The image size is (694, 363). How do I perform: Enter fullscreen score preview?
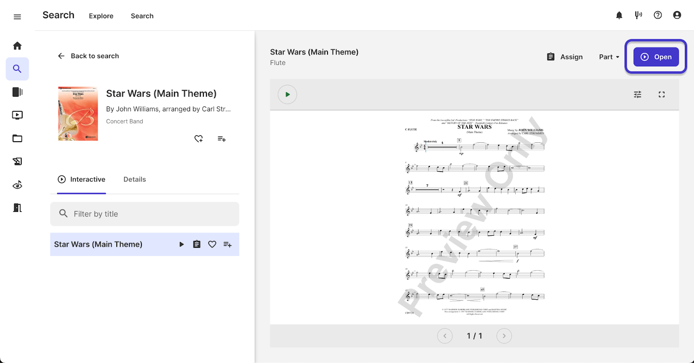(x=661, y=94)
